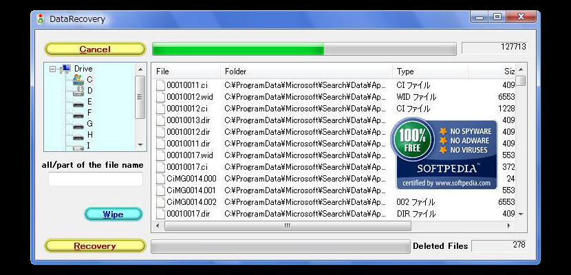The image size is (571, 275).
Task: Select the 00010012.wid file name
Action: (x=190, y=97)
